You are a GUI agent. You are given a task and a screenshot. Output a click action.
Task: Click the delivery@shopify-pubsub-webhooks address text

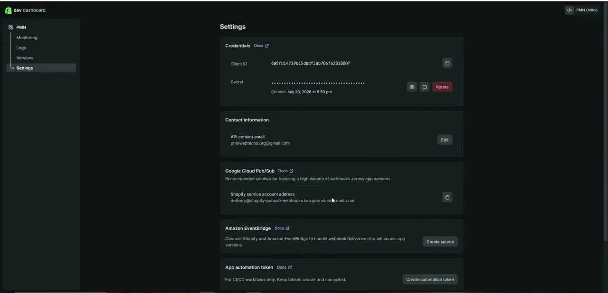click(292, 201)
